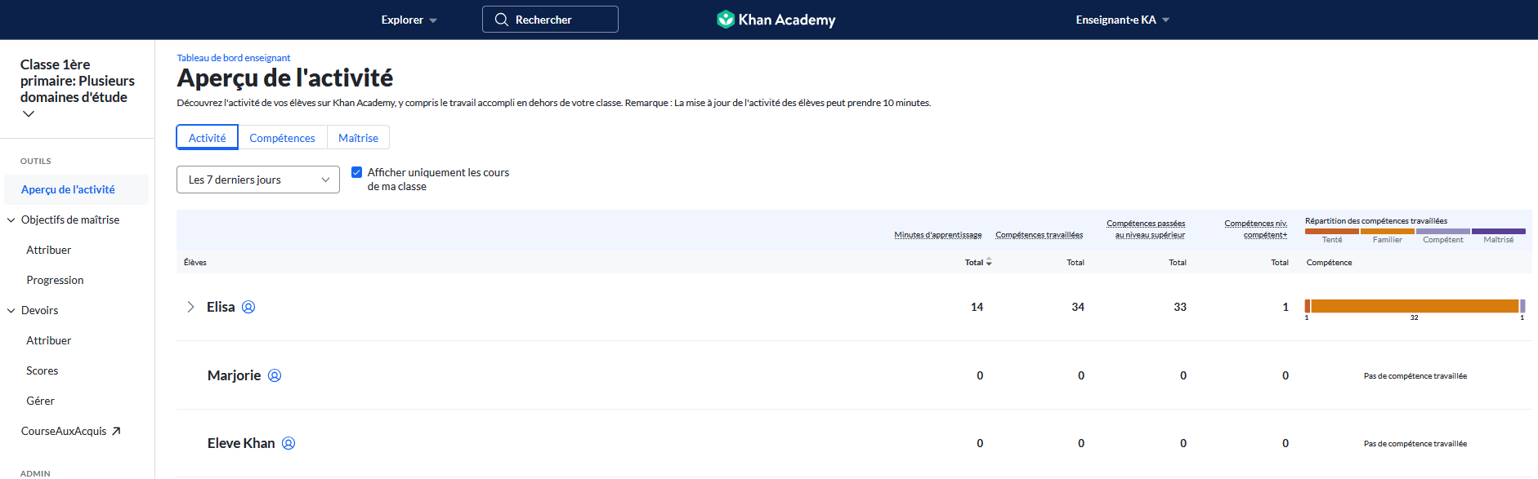Open the Enseignant·e KA account menu
This screenshot has height=479, width=1538.
point(1122,20)
